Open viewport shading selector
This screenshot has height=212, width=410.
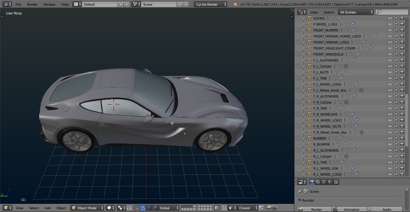[x=111, y=208]
